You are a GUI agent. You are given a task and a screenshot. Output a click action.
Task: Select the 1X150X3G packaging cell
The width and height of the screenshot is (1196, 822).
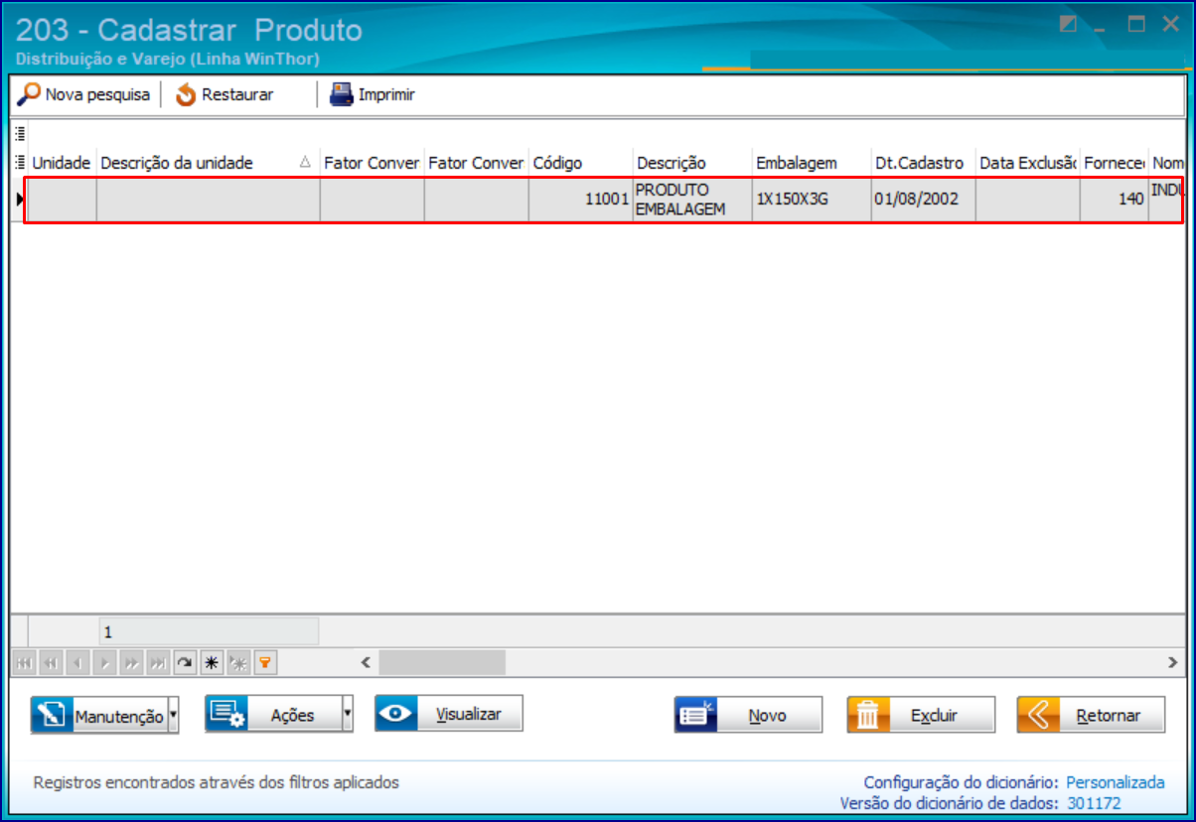click(812, 200)
